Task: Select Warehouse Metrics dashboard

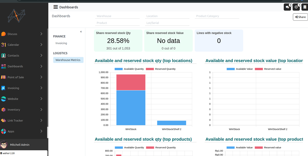Action: (x=68, y=60)
